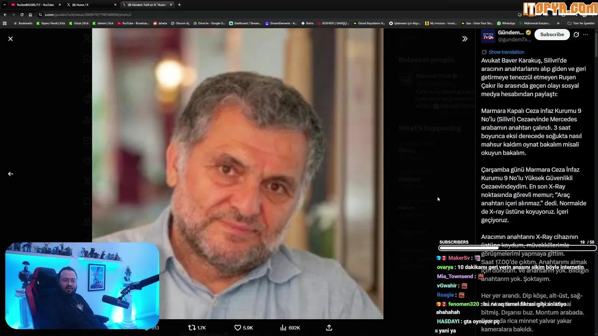The height and width of the screenshot is (336, 598).
Task: Close the Home / X tab
Action: click(115, 5)
